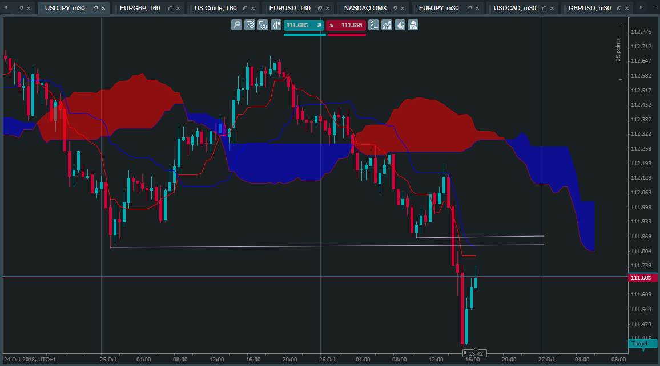The image size is (660, 366).
Task: Click the 25 points scale bar
Action: 619,50
